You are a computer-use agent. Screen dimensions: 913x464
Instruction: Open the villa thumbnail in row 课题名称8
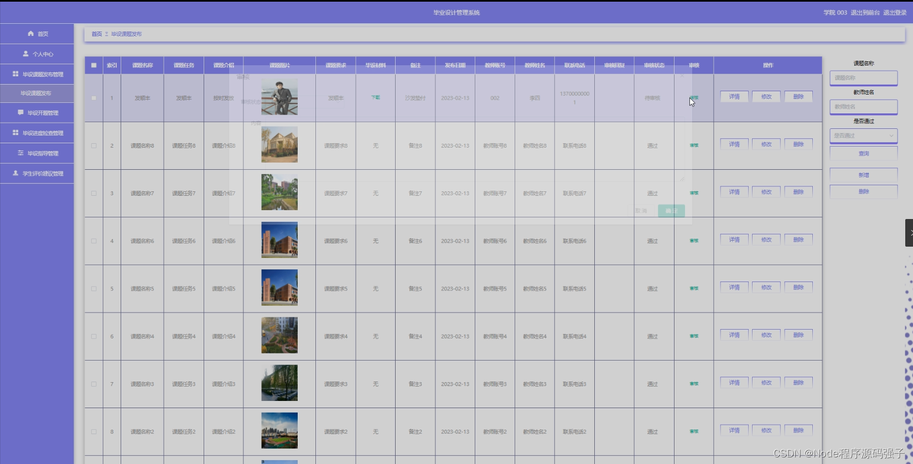(x=279, y=144)
